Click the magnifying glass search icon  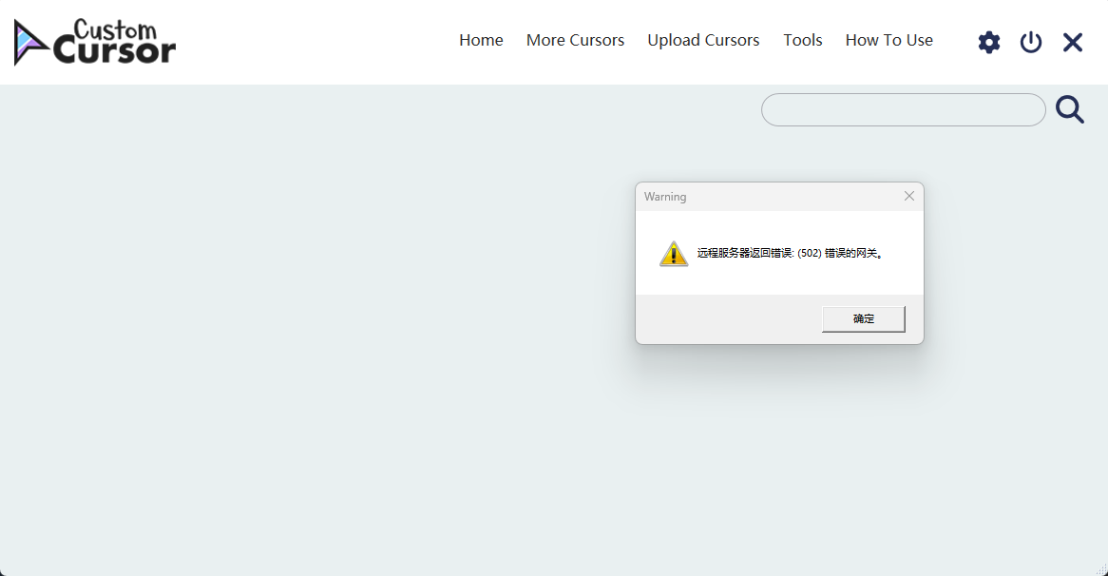pyautogui.click(x=1070, y=110)
